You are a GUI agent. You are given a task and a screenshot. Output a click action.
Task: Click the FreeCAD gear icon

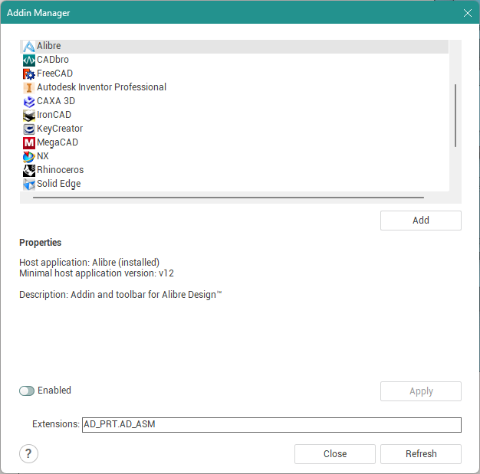[x=29, y=74]
